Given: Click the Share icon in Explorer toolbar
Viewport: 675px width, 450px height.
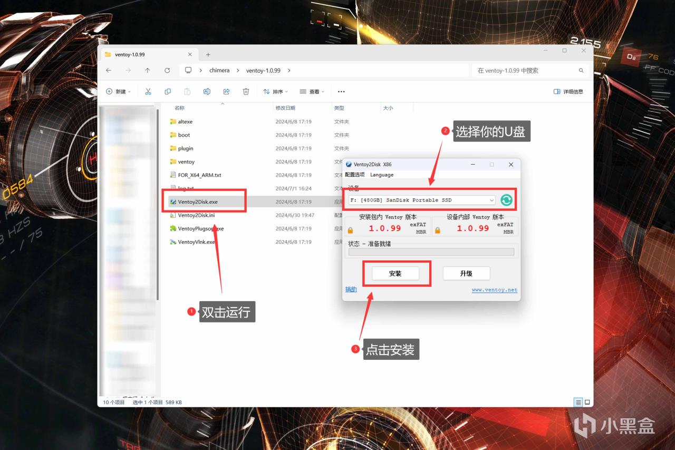Looking at the screenshot, I should tap(226, 91).
